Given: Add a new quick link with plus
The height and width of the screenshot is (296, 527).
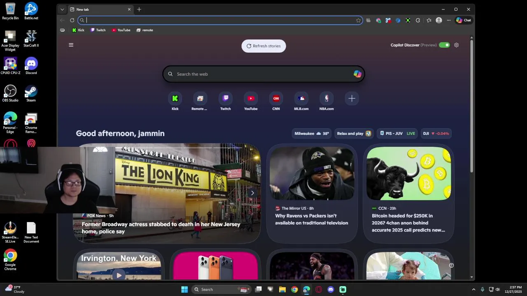Looking at the screenshot, I should (352, 99).
